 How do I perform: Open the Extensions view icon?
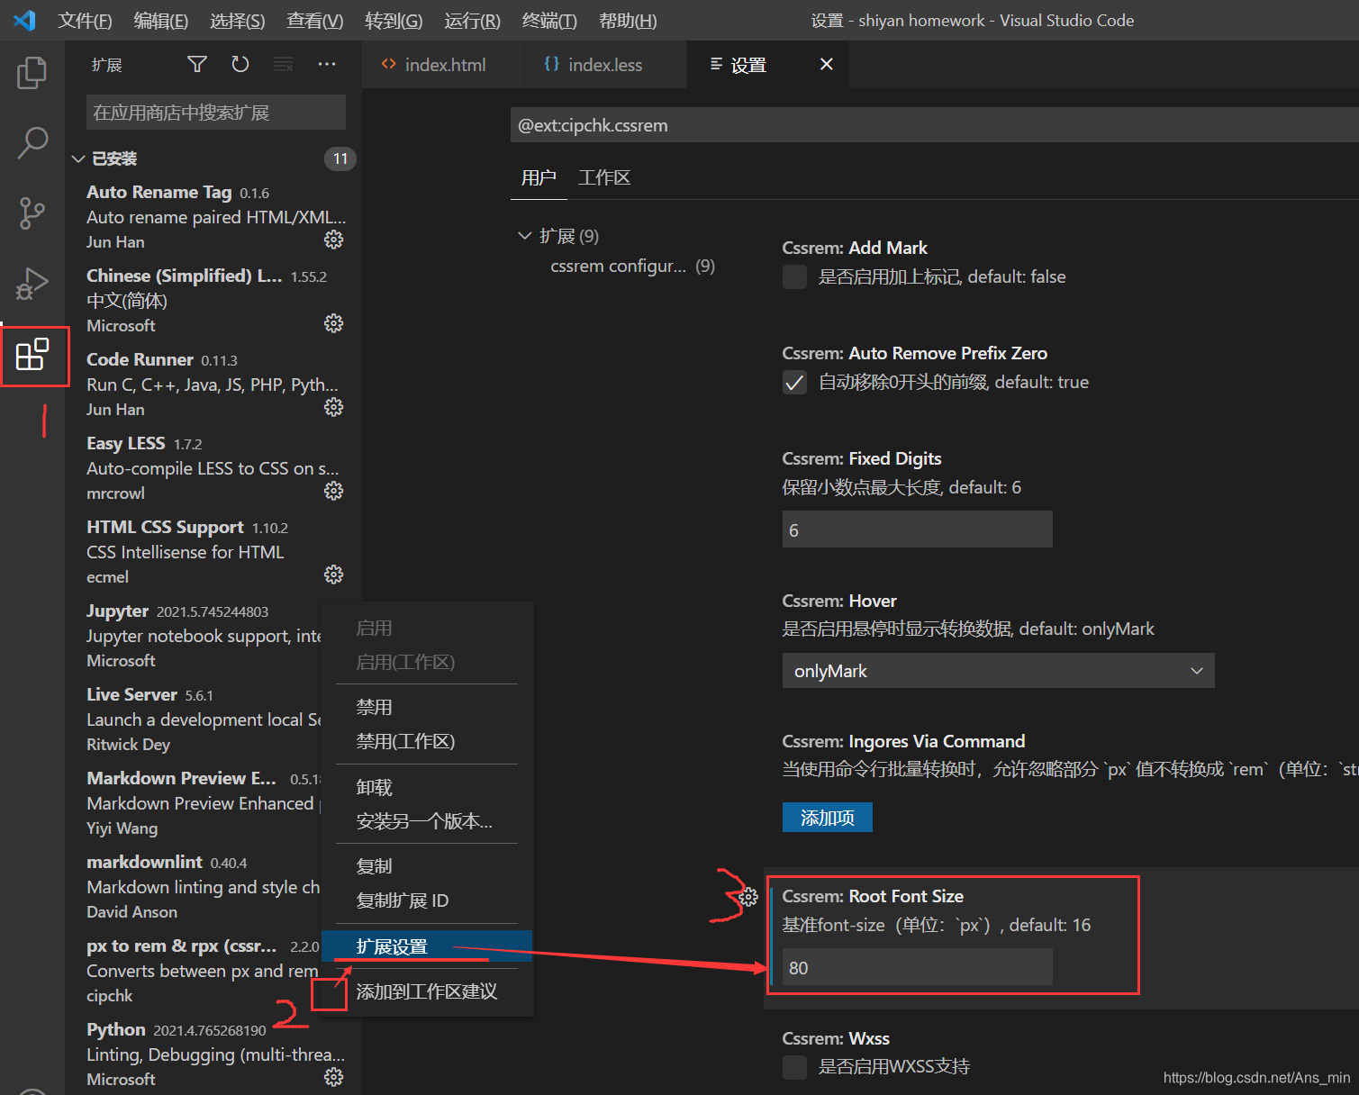32,355
